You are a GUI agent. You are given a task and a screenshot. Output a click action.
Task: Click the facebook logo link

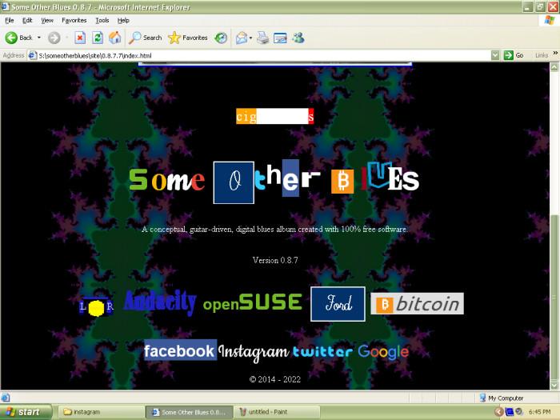(x=180, y=350)
